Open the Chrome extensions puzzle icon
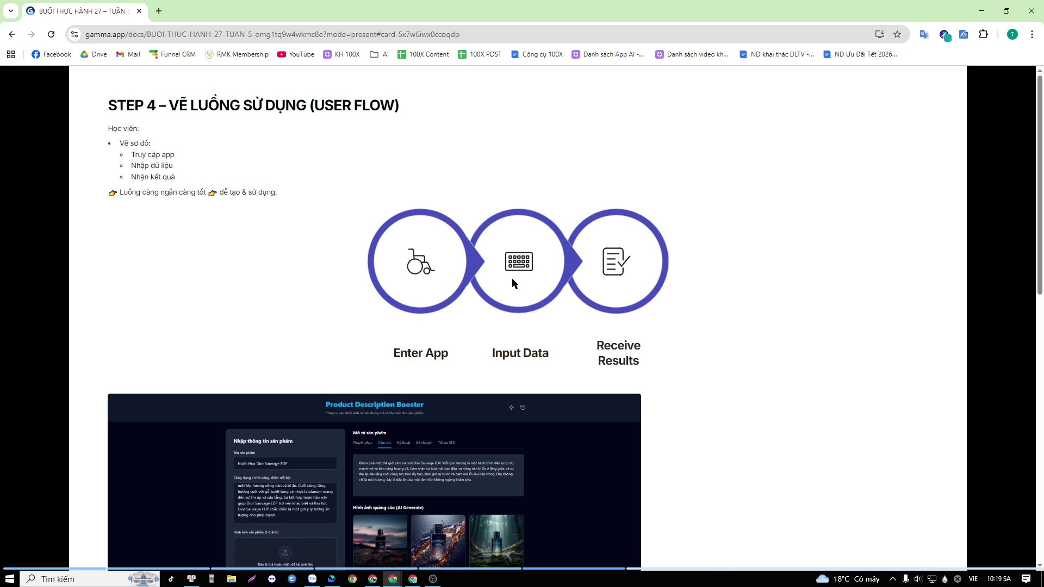The width and height of the screenshot is (1044, 587). [983, 34]
